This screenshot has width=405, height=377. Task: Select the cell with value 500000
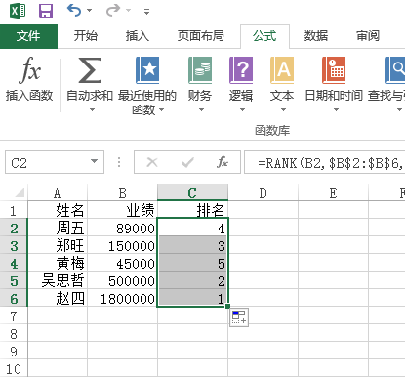click(123, 280)
